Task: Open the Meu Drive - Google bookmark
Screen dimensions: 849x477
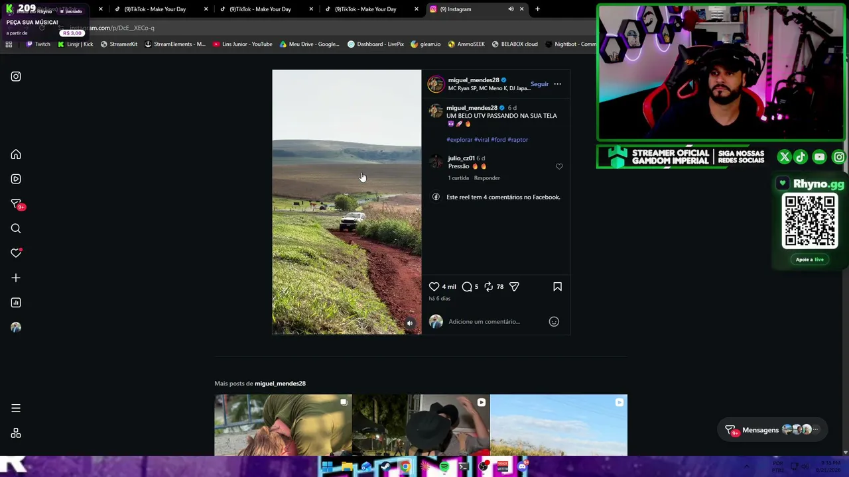Action: click(x=310, y=44)
